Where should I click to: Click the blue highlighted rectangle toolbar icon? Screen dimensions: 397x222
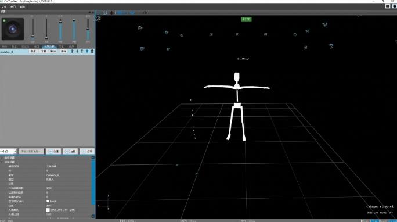click(x=119, y=13)
